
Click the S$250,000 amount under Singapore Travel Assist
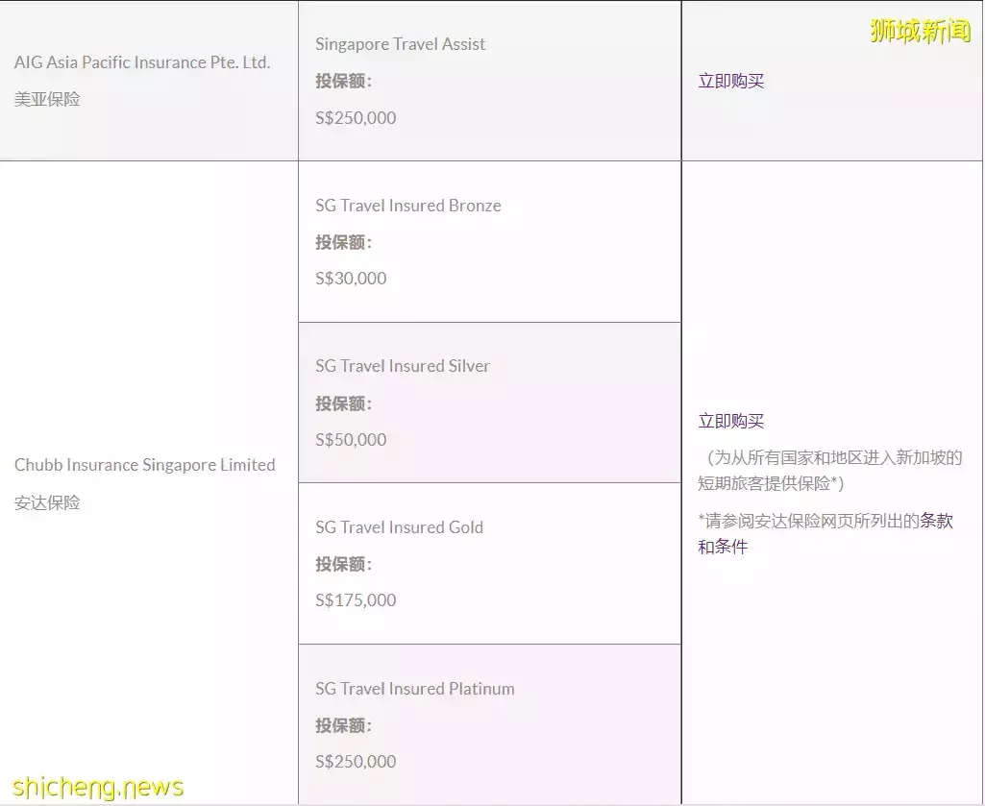[356, 118]
